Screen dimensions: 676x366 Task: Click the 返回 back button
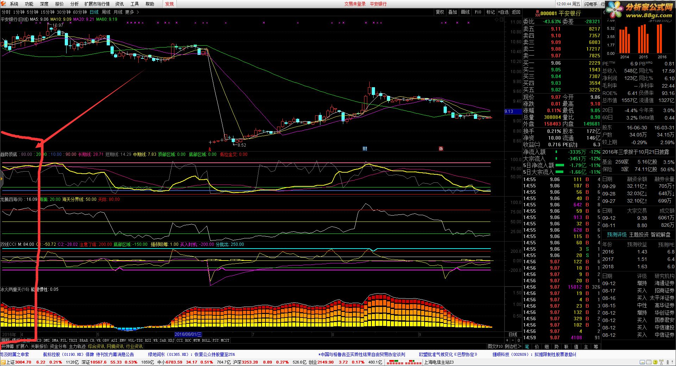516,12
